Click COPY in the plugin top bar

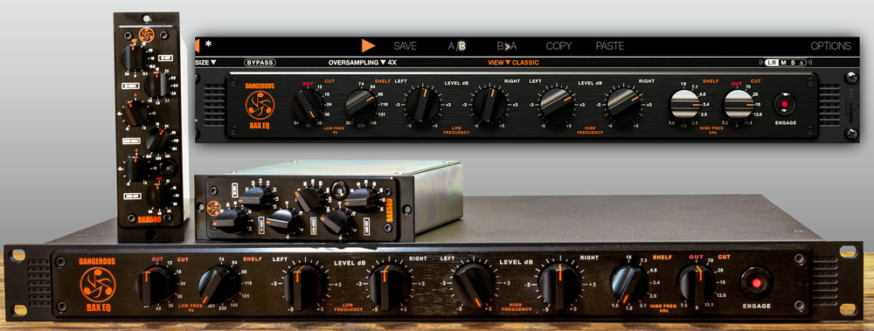558,45
